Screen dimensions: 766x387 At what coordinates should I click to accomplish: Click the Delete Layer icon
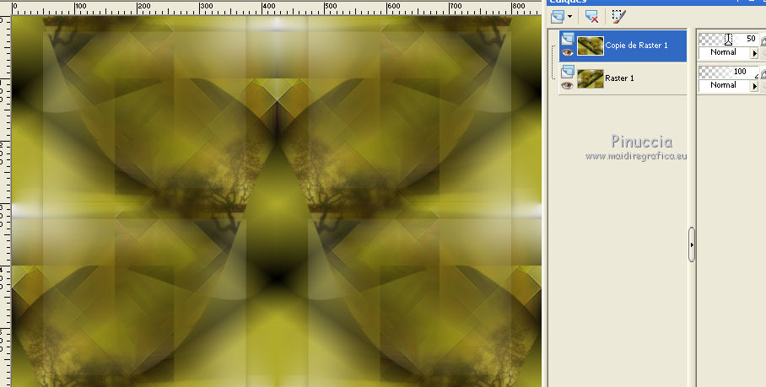point(591,17)
